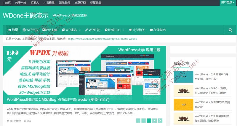237x126 pixels.
Task: Click the search magnifier icon in navbar
Action: coord(230,30)
